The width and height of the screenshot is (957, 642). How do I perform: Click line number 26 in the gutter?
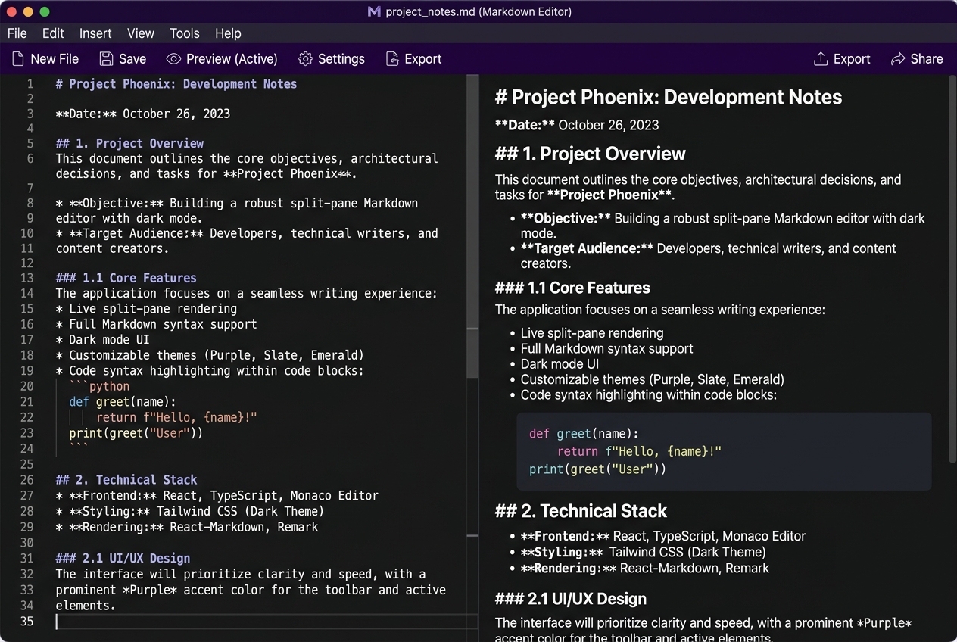pyautogui.click(x=27, y=480)
